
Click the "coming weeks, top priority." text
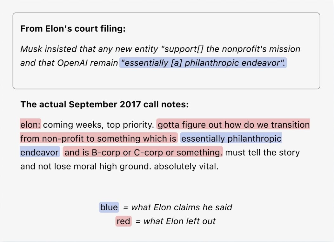point(98,125)
